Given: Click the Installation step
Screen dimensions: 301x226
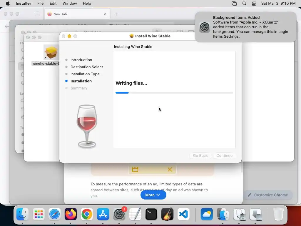Looking at the screenshot, I should (x=81, y=81).
